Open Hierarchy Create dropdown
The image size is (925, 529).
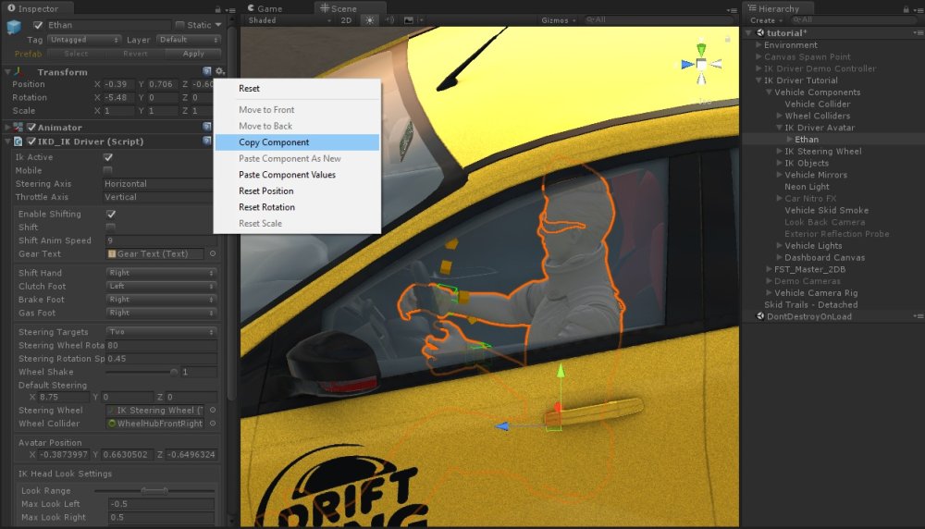click(766, 20)
